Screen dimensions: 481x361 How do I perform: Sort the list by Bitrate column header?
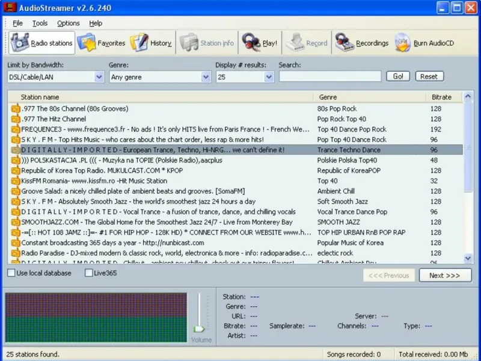tap(441, 97)
